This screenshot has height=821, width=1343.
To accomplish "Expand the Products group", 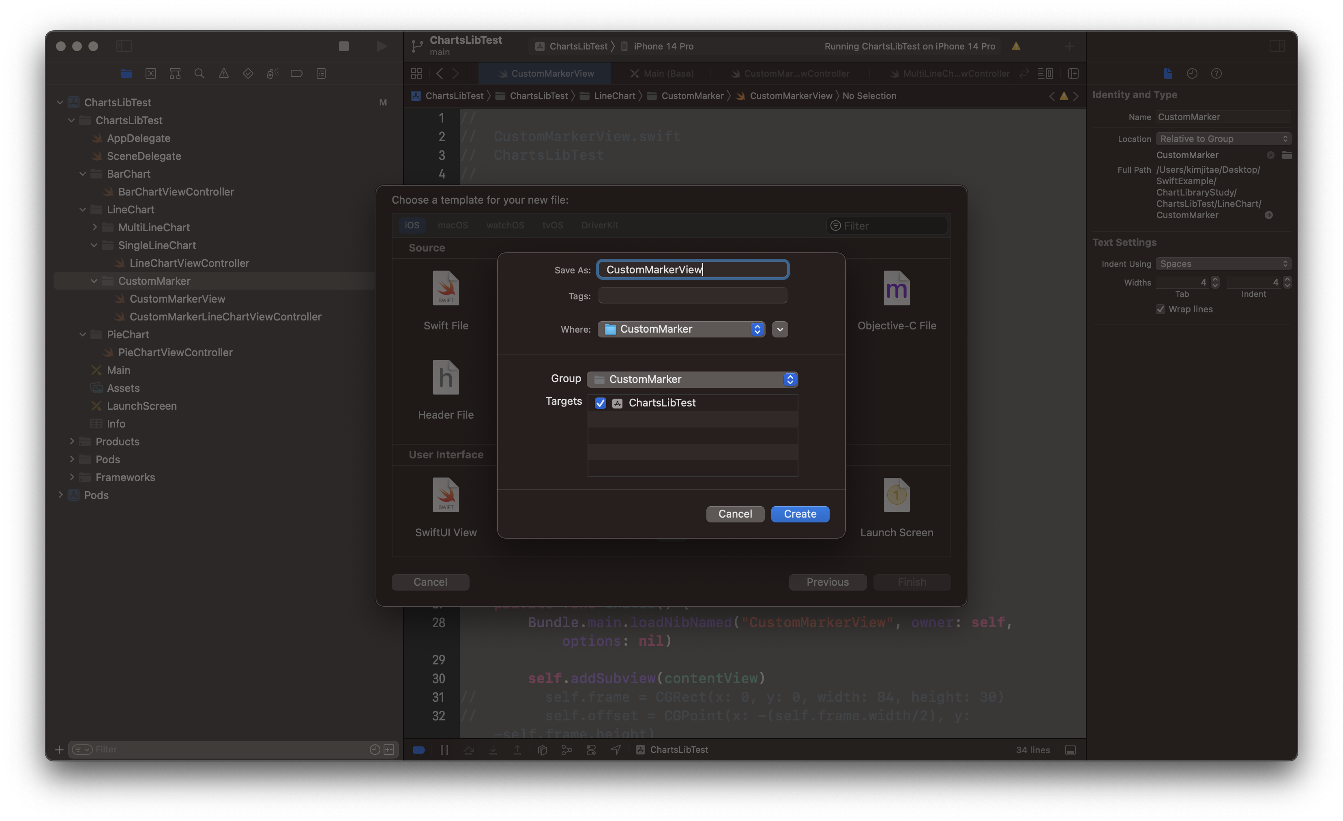I will (x=71, y=441).
